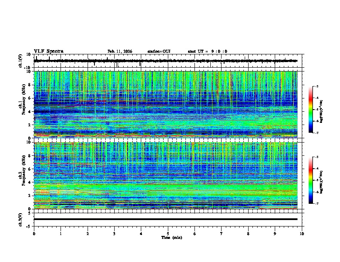
Task: Click tick label "4" on the Time axis
Action: pyautogui.click(x=141, y=234)
